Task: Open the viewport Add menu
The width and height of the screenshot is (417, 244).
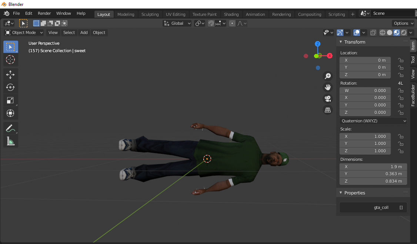Action: pos(84,33)
